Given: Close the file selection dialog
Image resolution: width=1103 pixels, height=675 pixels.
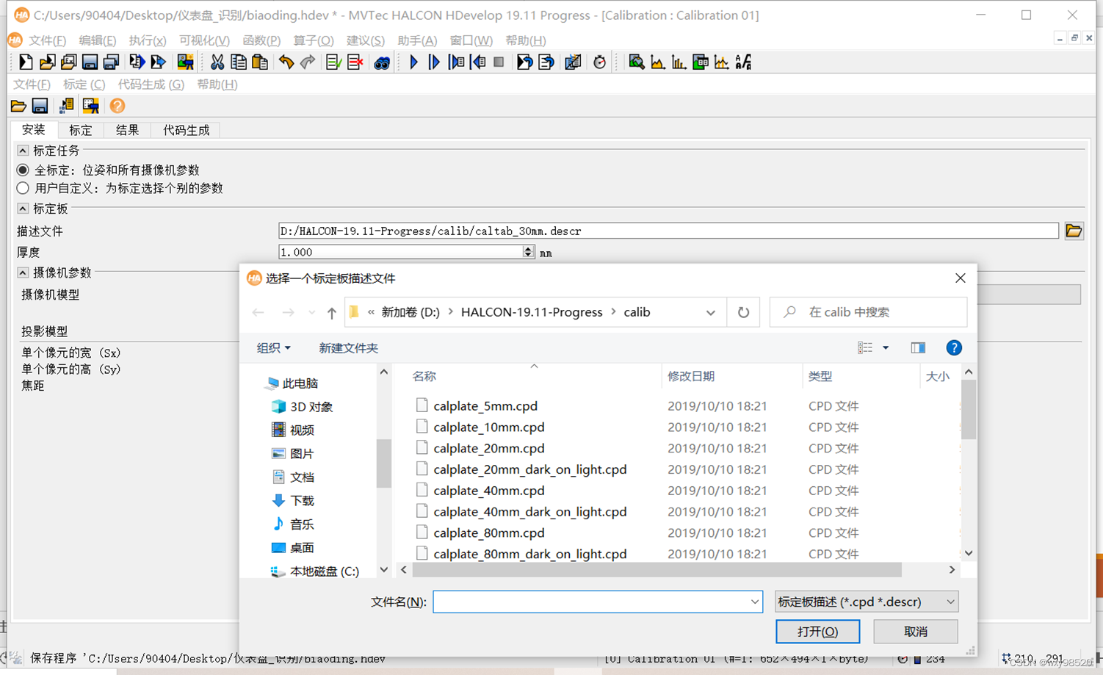Looking at the screenshot, I should (x=960, y=278).
